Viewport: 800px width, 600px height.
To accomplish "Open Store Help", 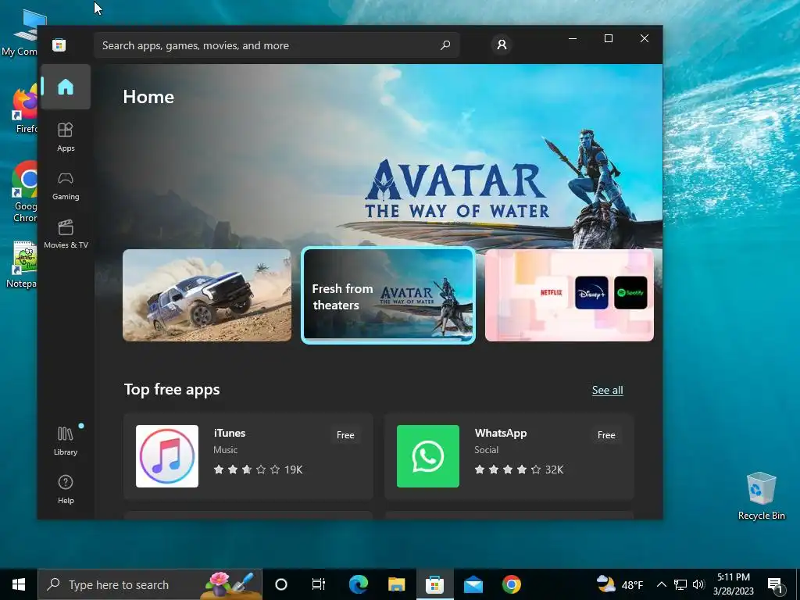I will (x=66, y=489).
